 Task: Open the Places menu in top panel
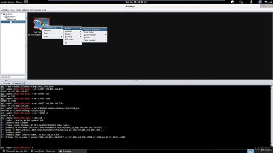(x=19, y=2)
